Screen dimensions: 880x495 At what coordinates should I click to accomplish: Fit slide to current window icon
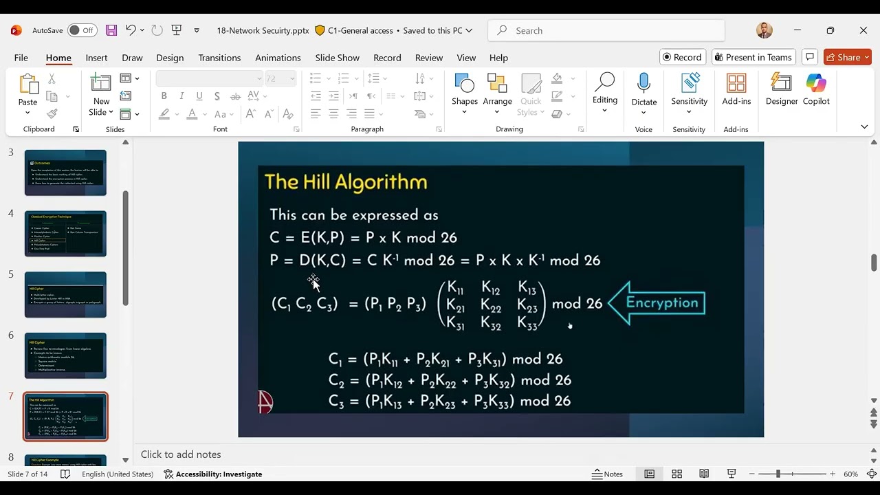872,474
